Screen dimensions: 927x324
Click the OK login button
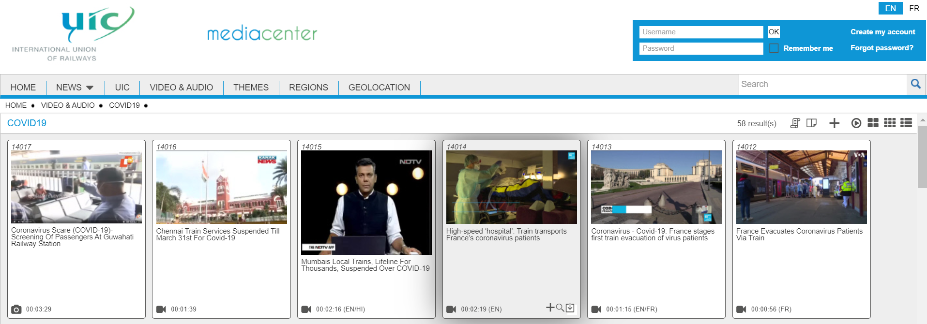coord(774,32)
